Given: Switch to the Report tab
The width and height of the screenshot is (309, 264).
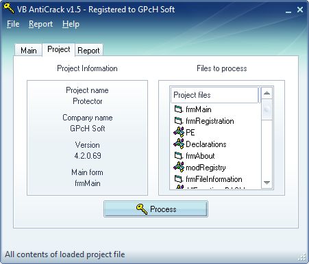Looking at the screenshot, I should click(x=88, y=50).
